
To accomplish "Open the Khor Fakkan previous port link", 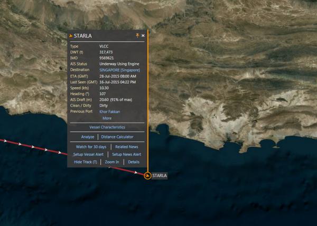I will pyautogui.click(x=109, y=112).
